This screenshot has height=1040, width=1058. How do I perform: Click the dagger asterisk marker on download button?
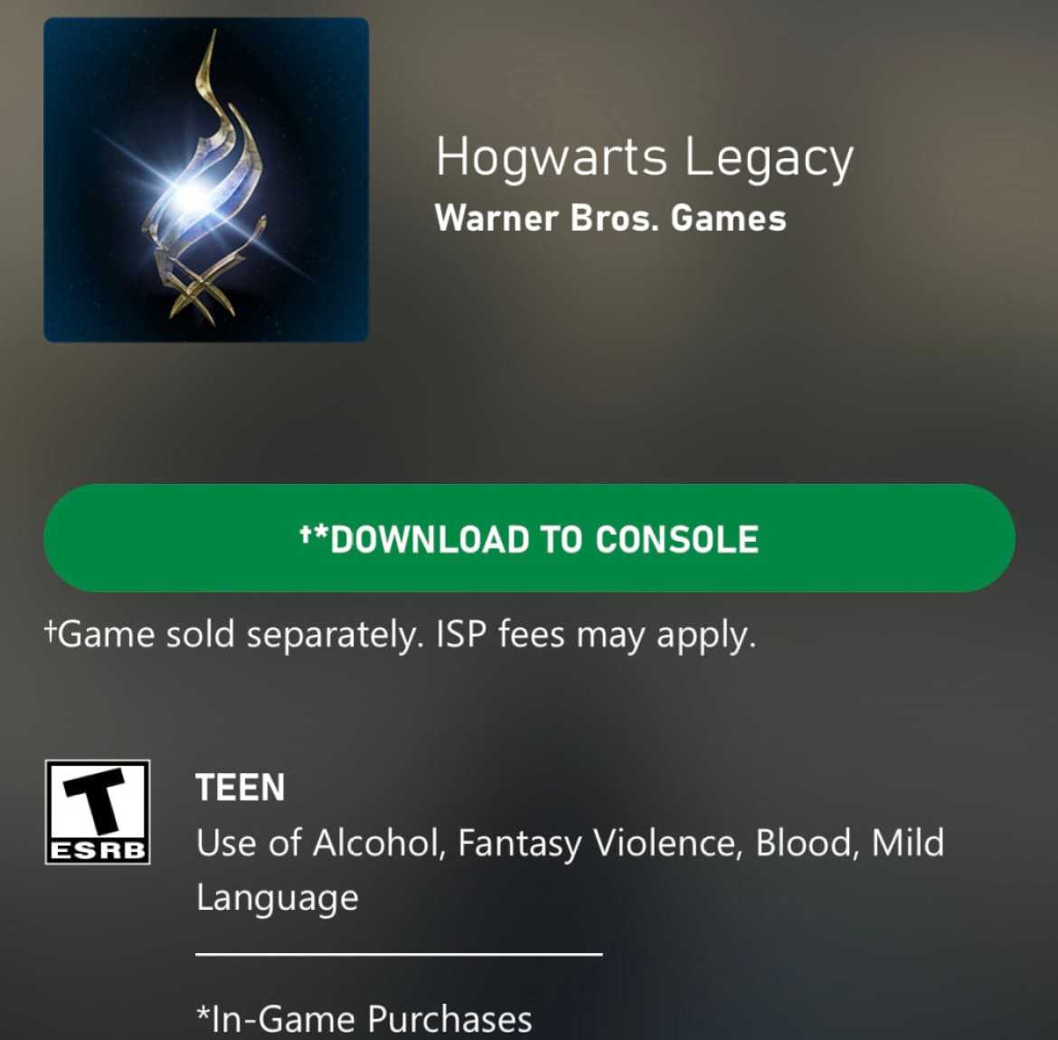point(315,535)
